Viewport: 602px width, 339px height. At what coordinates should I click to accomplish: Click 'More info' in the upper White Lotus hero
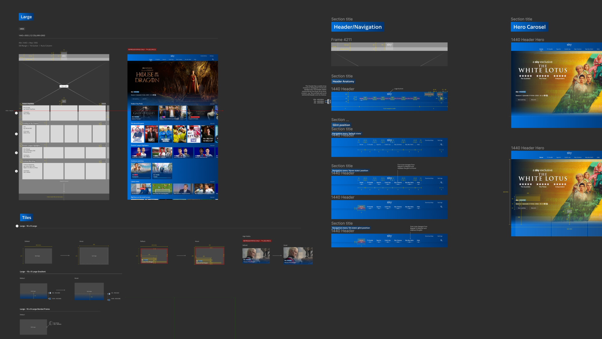[x=533, y=100]
